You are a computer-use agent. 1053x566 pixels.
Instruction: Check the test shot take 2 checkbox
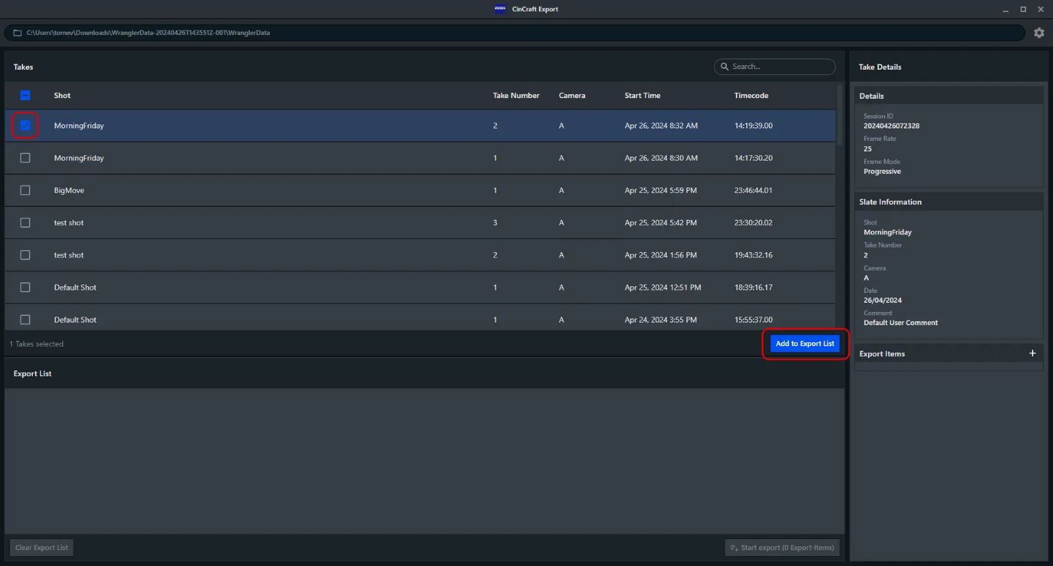[x=25, y=255]
